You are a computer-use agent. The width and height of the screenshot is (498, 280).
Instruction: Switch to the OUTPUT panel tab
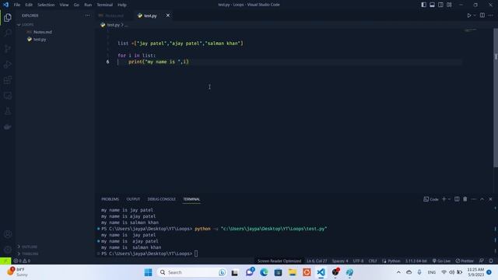point(133,199)
